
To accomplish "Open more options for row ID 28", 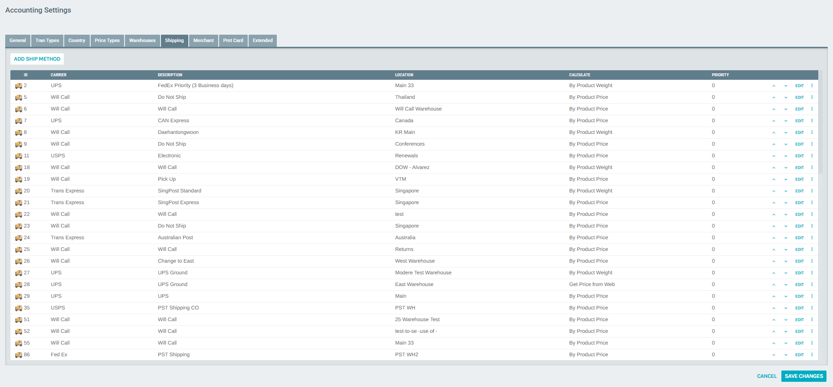I will pos(812,285).
